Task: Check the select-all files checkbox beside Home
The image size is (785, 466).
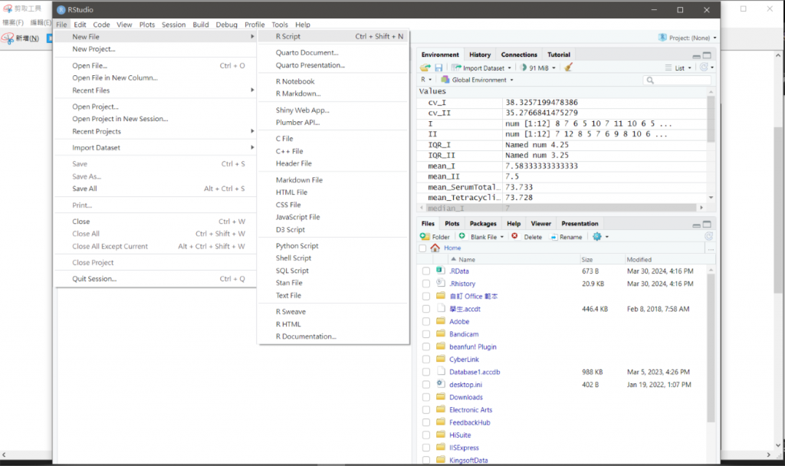Action: (422, 248)
